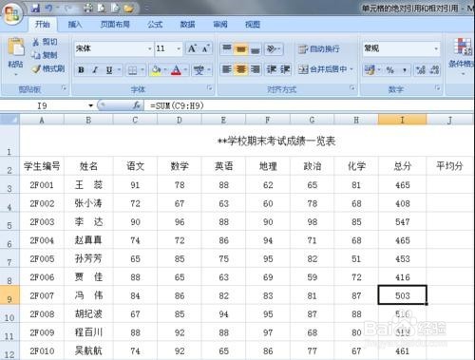Click the Office button logo
Image resolution: width=475 pixels, height=360 pixels.
click(x=12, y=14)
